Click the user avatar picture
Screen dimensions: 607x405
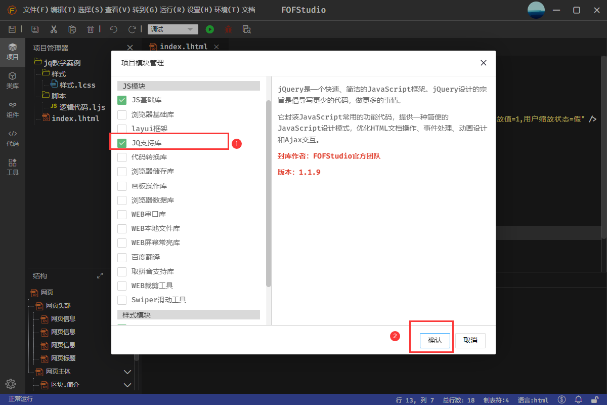(x=536, y=10)
